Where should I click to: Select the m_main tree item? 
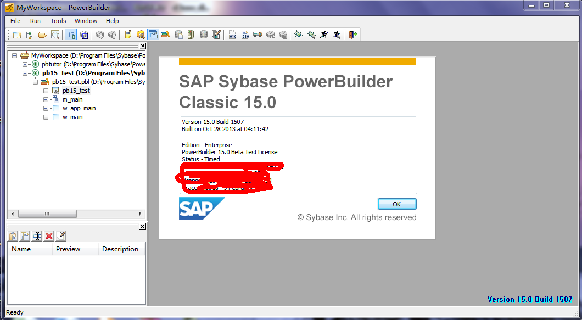coord(72,99)
